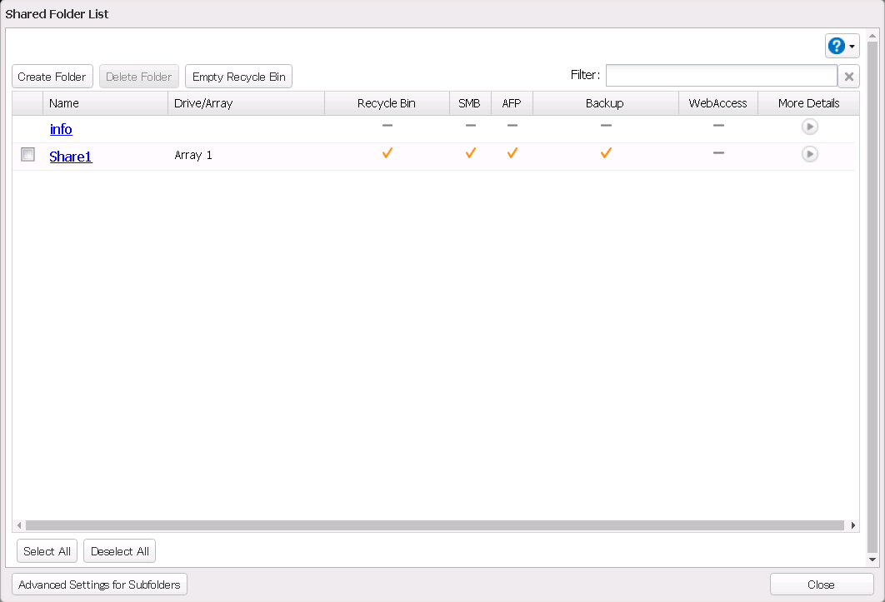The height and width of the screenshot is (602, 885).
Task: Click the Empty Recycle Bin button
Action: coord(238,77)
